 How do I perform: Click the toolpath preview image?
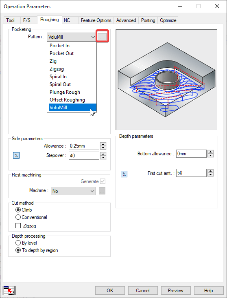(x=166, y=79)
